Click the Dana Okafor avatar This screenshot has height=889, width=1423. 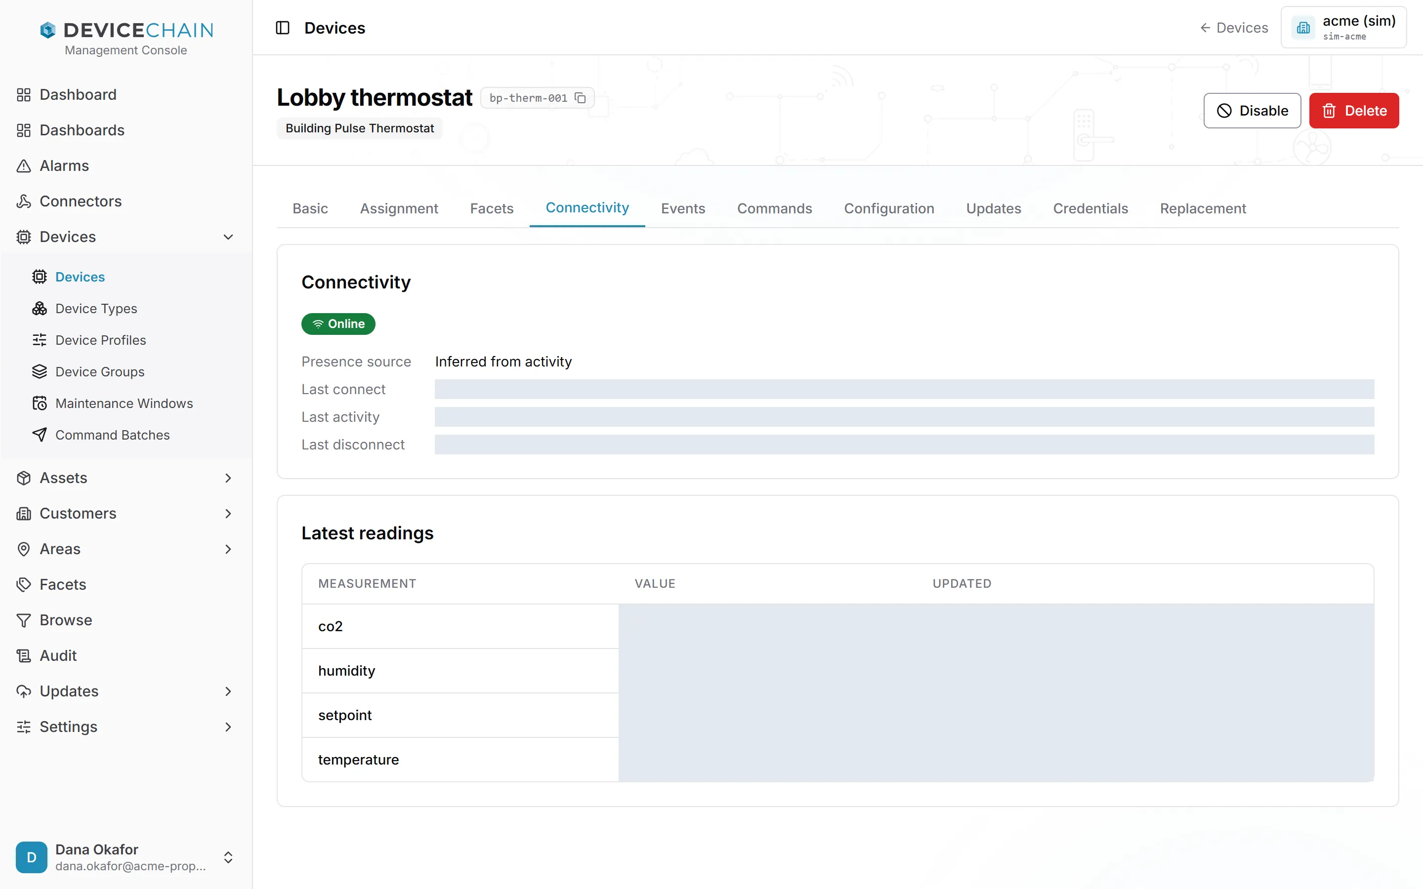[x=31, y=857]
